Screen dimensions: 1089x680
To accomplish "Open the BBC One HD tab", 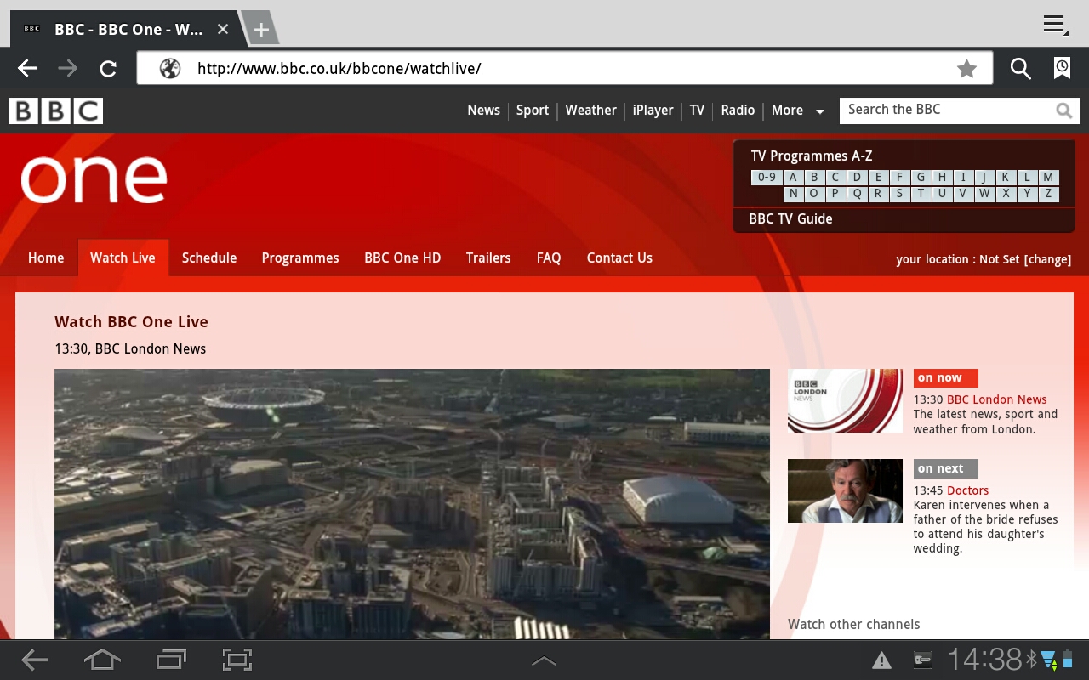I will 402,258.
